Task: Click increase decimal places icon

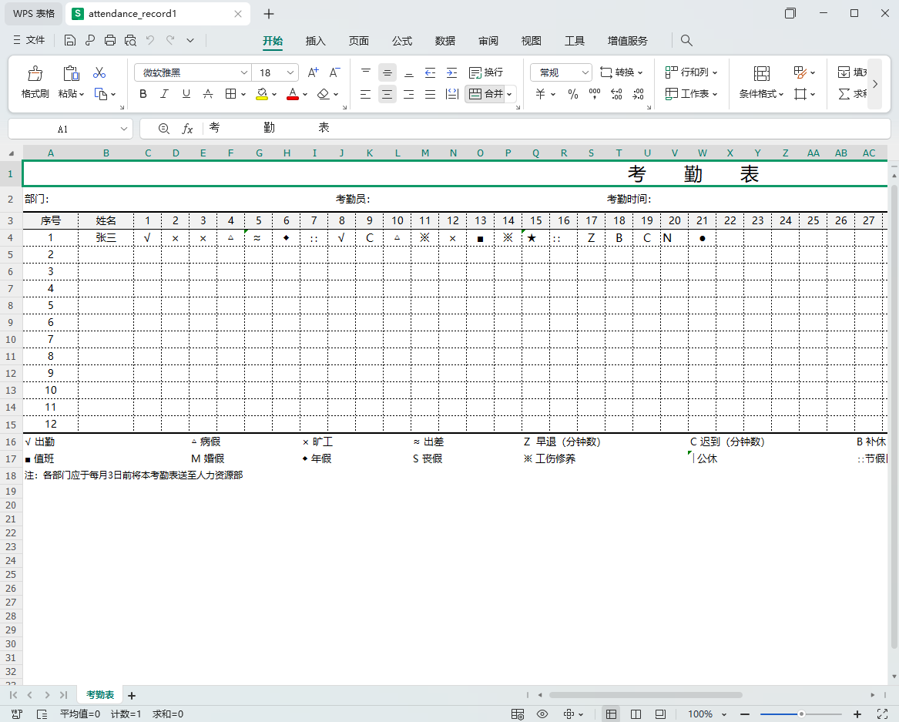Action: tap(616, 94)
